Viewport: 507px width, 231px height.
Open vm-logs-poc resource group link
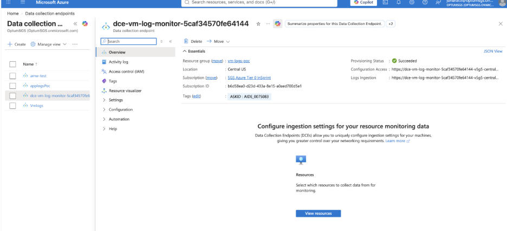(x=239, y=61)
